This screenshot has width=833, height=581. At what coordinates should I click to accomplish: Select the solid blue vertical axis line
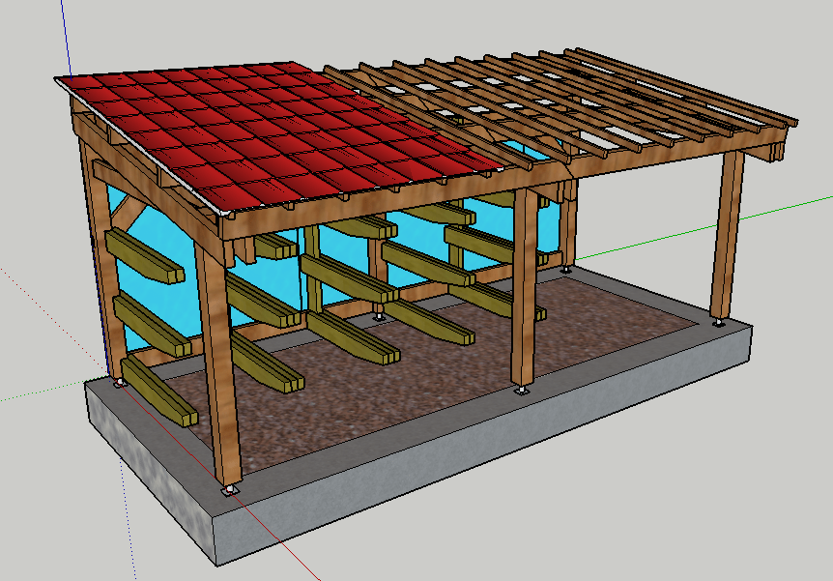click(x=66, y=39)
